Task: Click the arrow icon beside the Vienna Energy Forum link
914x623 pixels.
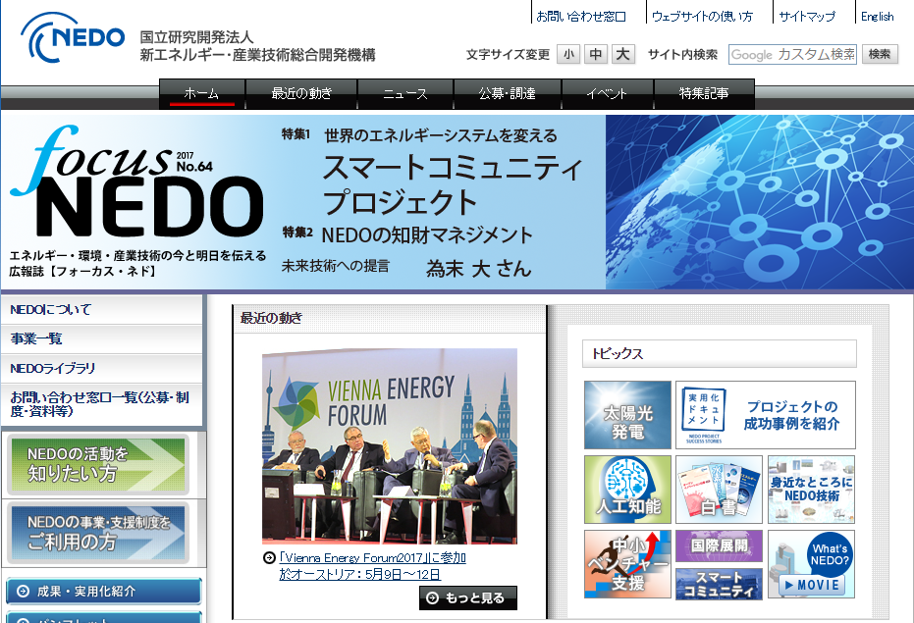Action: [x=269, y=557]
